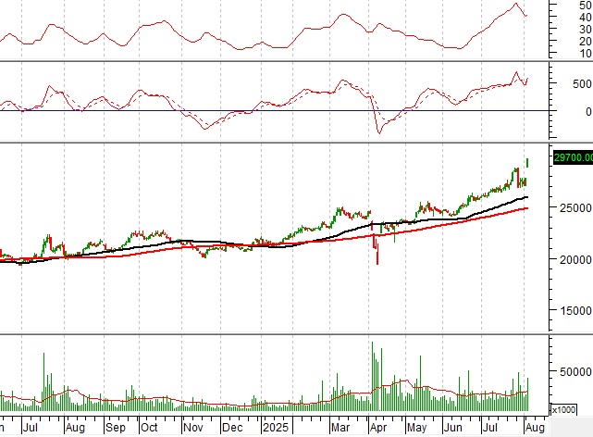Click the Oct month label on time axis
Screen dimensions: 593x437
(151, 429)
